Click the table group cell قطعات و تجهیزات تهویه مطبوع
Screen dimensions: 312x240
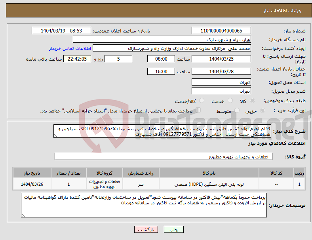point(104,184)
